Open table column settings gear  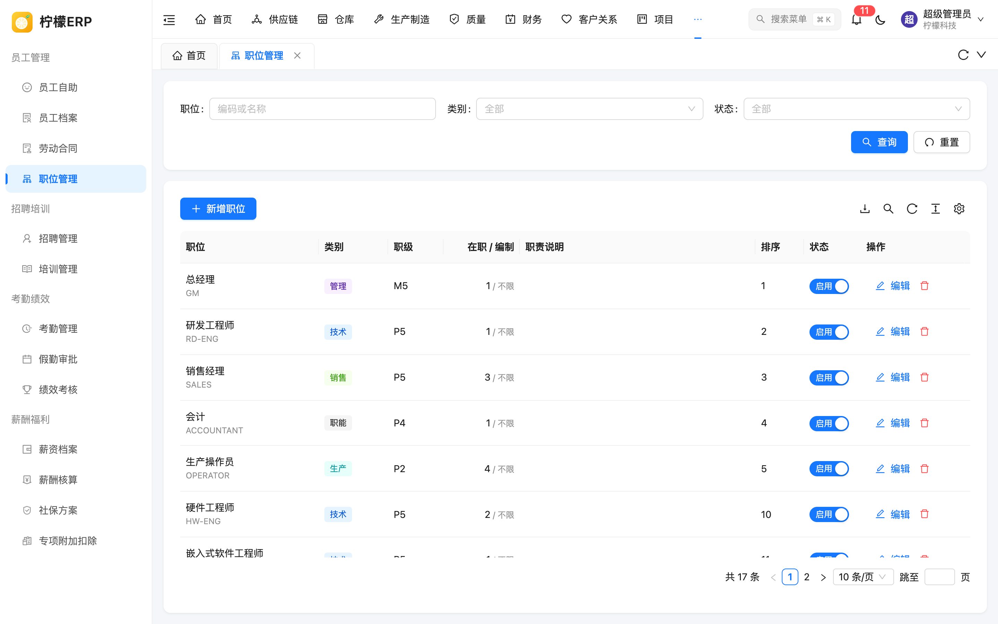tap(959, 209)
